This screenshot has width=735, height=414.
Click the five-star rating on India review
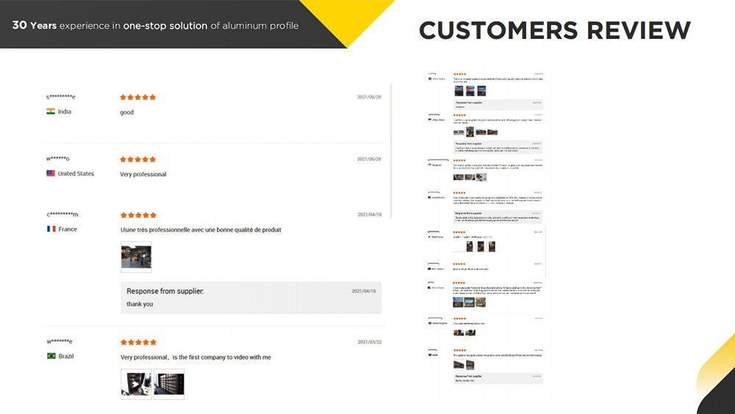tap(137, 97)
